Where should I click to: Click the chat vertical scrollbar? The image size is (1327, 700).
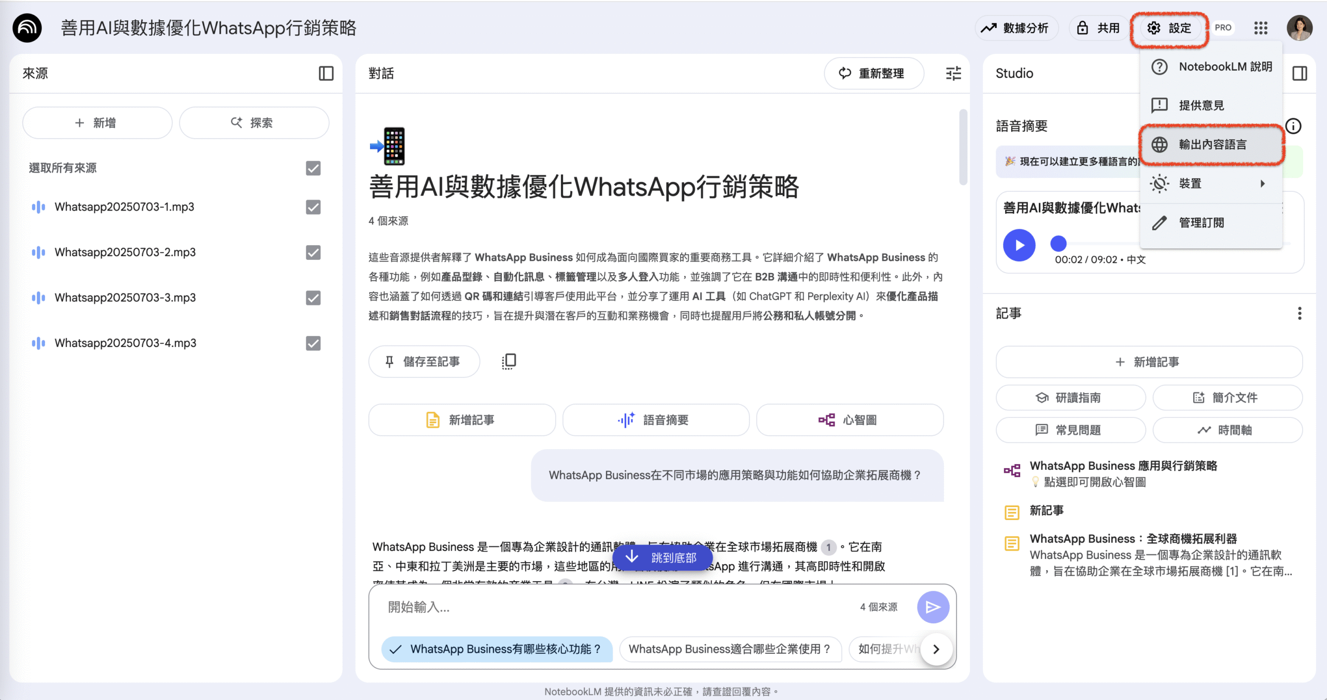[x=963, y=147]
